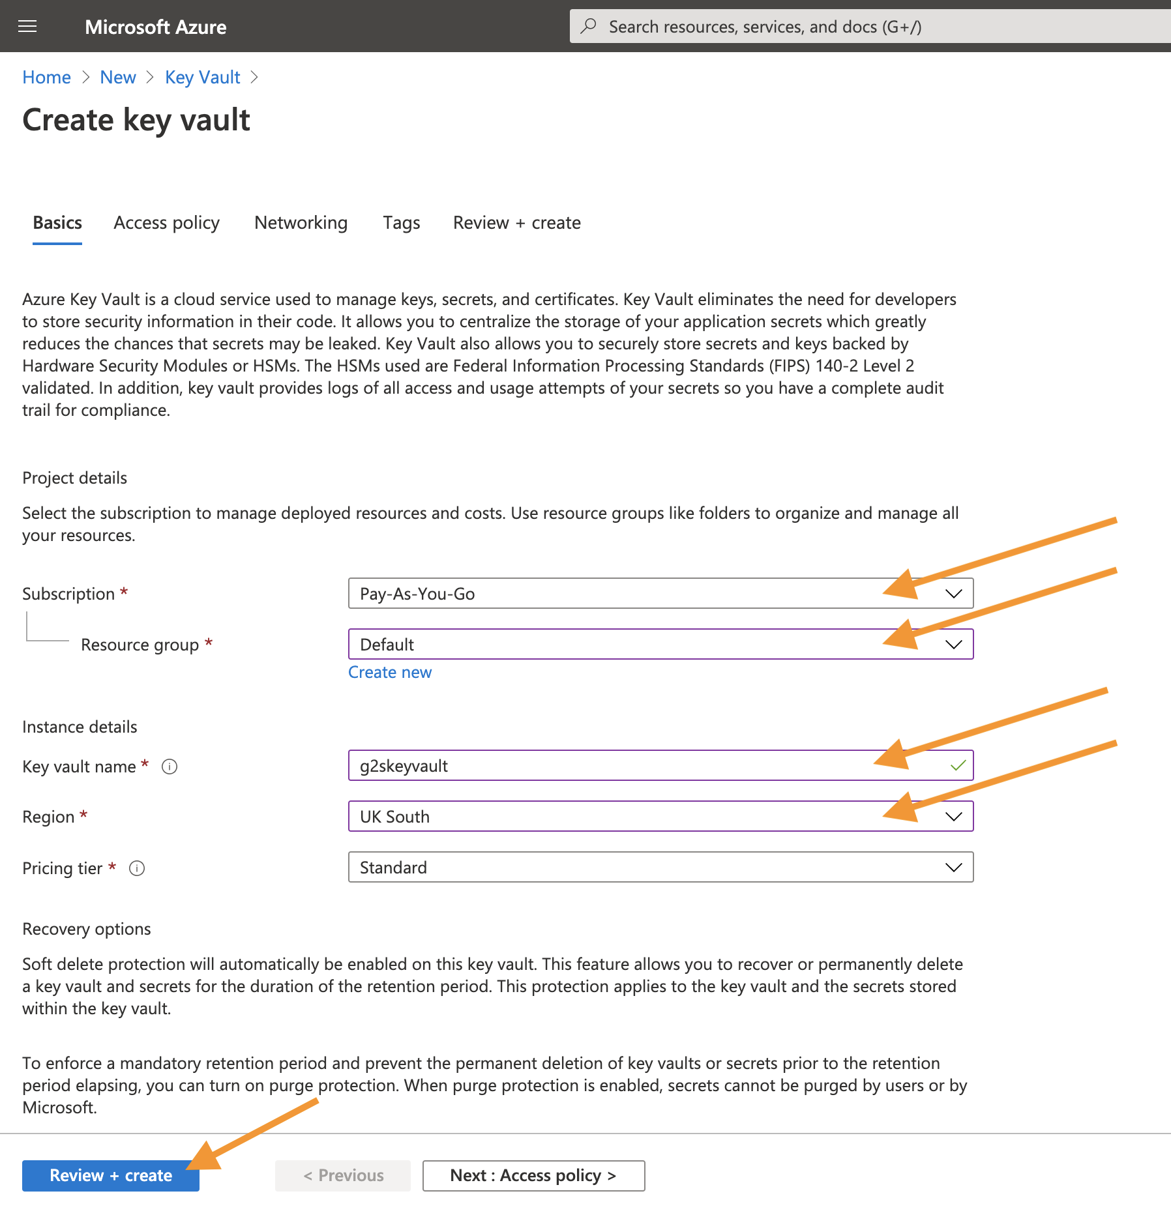
Task: Click the search magnifier icon
Action: pos(589,26)
